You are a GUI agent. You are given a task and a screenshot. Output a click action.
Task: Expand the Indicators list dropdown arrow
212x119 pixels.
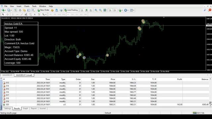click(x=122, y=10)
